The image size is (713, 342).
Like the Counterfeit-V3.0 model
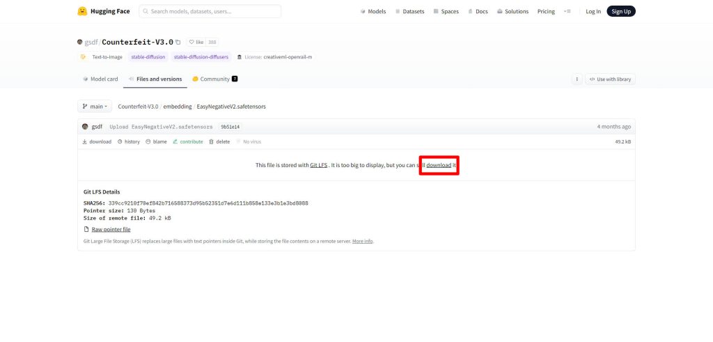(x=196, y=42)
